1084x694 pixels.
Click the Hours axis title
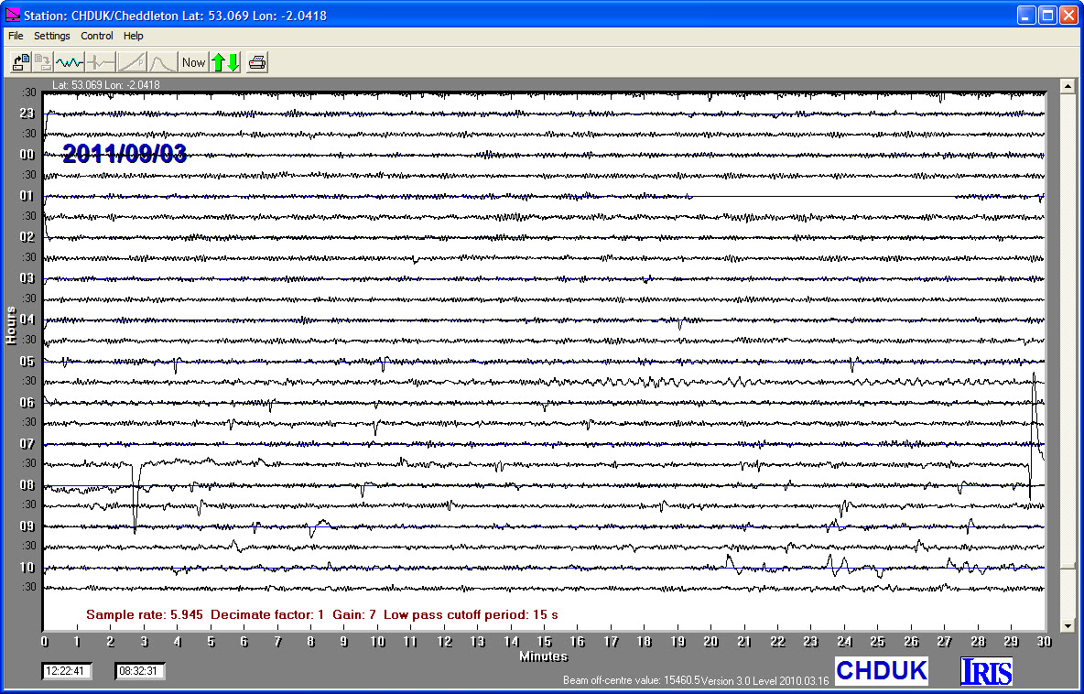(10, 325)
